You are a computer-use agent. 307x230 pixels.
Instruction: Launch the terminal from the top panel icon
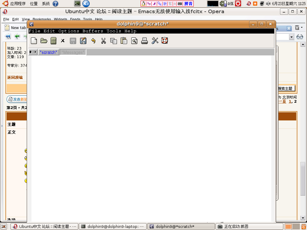[77, 3]
